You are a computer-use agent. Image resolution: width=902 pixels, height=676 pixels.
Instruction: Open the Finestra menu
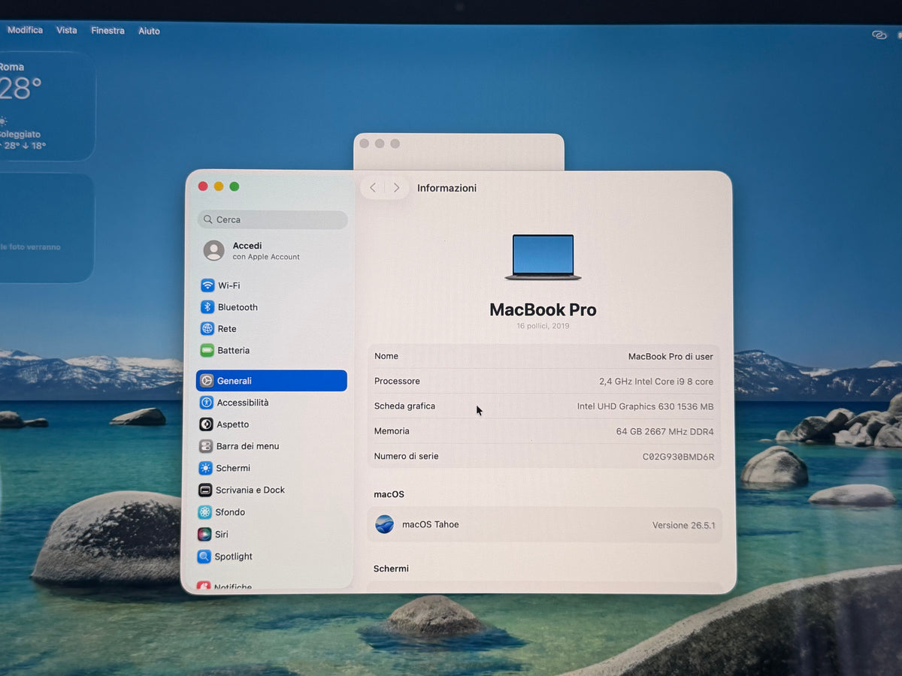pos(108,31)
